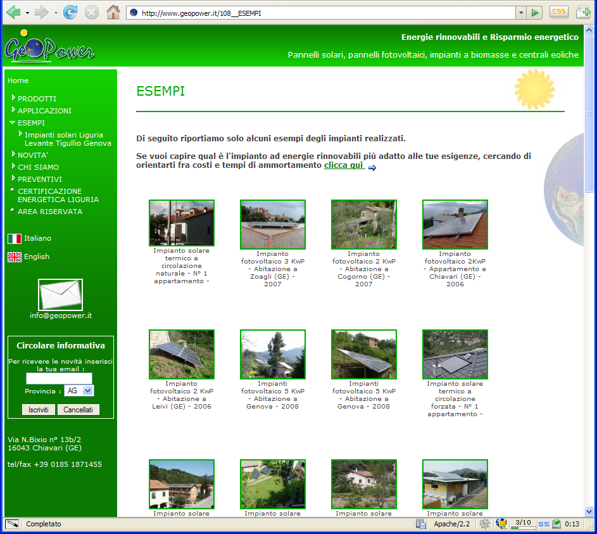Open thumbnail of Cogorno 2 KwP fotovoltaico
597x534 pixels.
364,224
